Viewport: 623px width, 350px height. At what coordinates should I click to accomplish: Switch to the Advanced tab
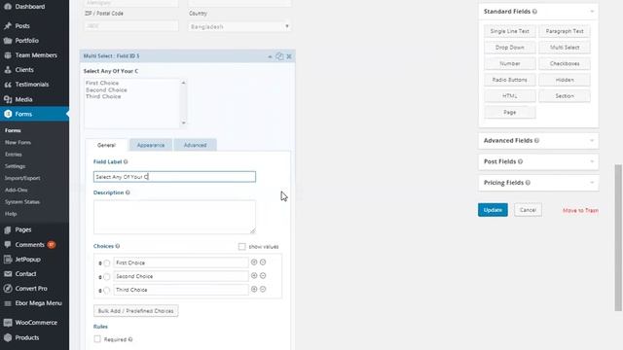pos(195,145)
